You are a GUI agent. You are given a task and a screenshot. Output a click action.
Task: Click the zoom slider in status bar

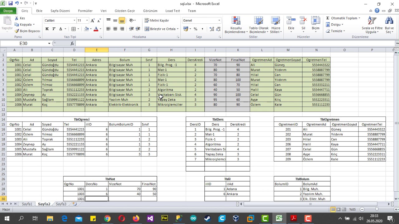point(377,209)
